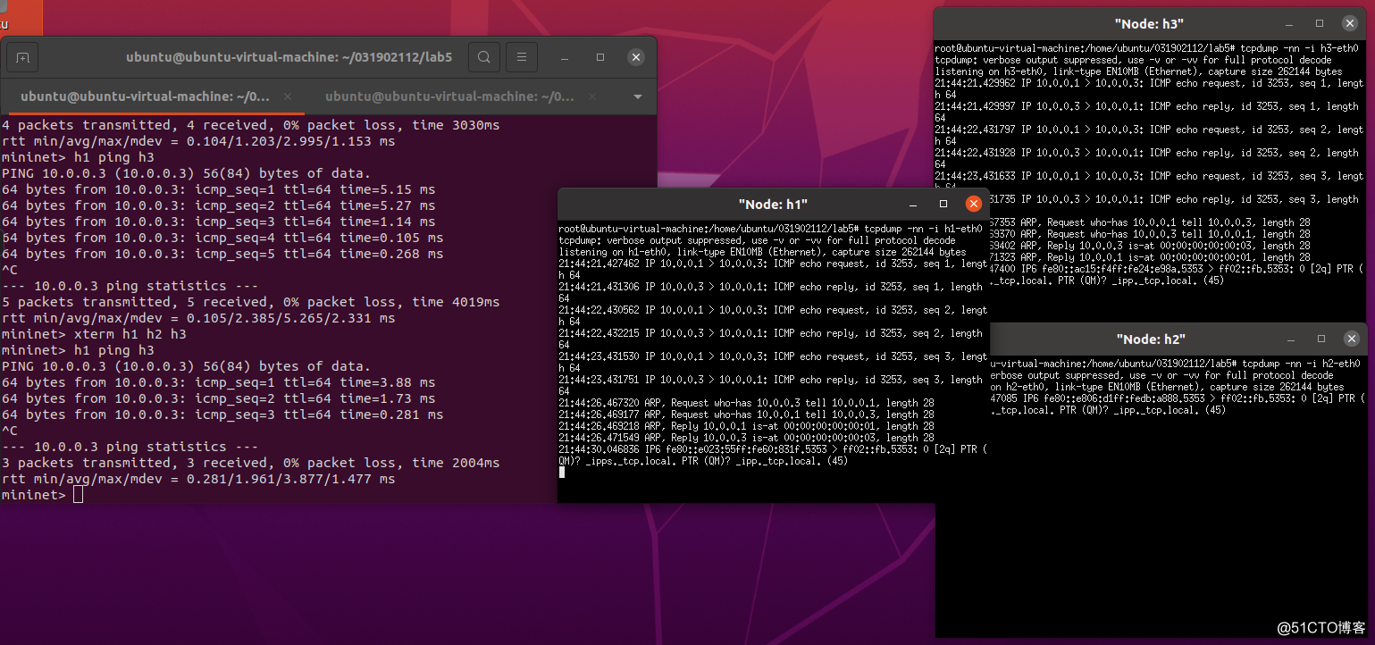
Task: Click the 21:44:26.467320 ARP request line in h1
Action: coord(747,403)
